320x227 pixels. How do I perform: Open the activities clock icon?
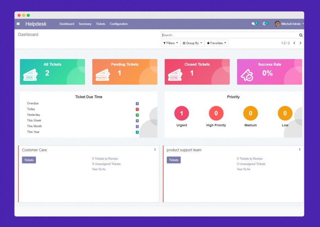264,24
